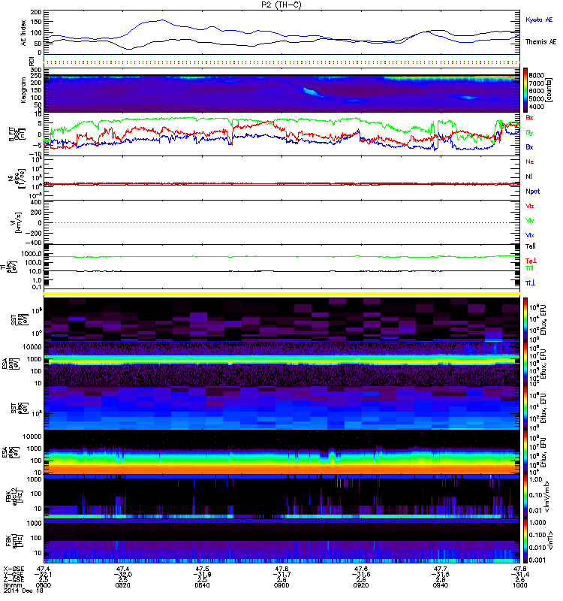This screenshot has width=563, height=601.
Task: Click inside the Keogram spectrogram panel
Action: (281, 93)
